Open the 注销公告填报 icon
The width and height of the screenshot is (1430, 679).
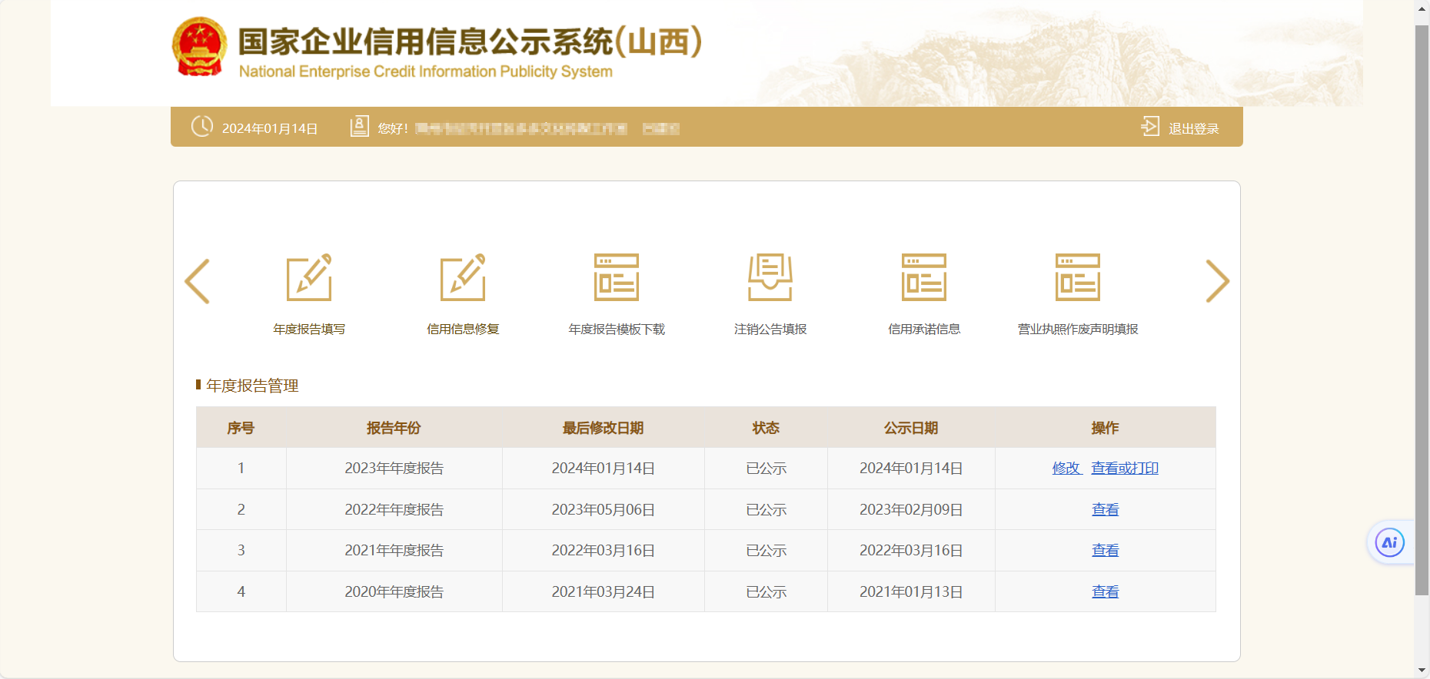(770, 277)
